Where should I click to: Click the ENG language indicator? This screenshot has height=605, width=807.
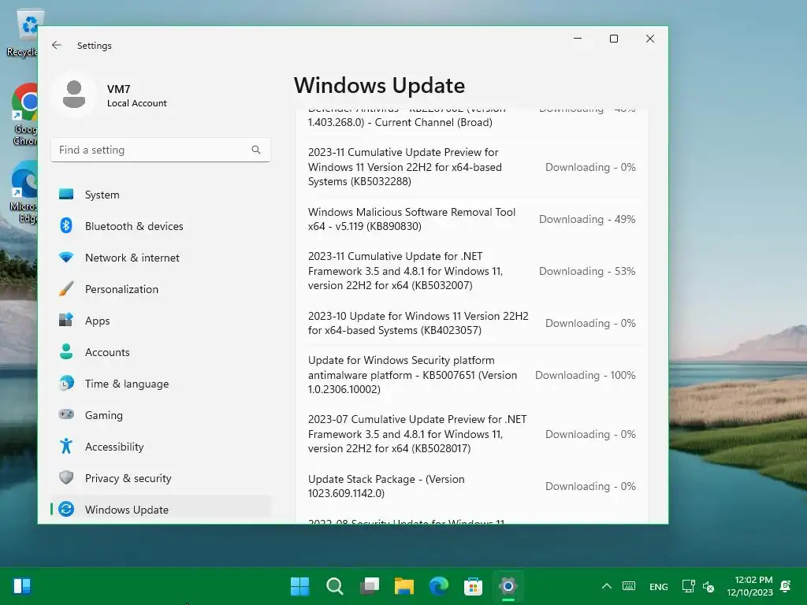659,586
